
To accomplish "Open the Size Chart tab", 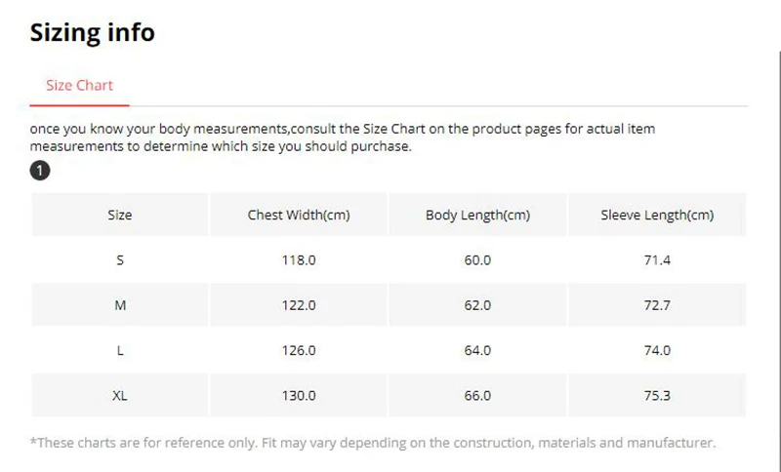I will coord(79,85).
